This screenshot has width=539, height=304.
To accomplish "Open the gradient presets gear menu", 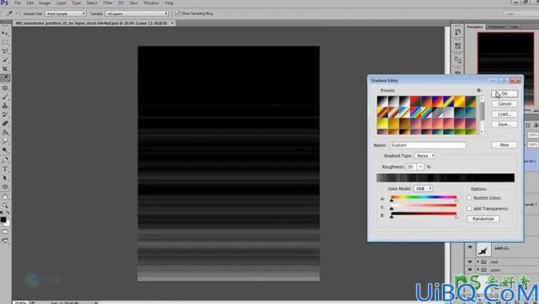I will coord(479,90).
